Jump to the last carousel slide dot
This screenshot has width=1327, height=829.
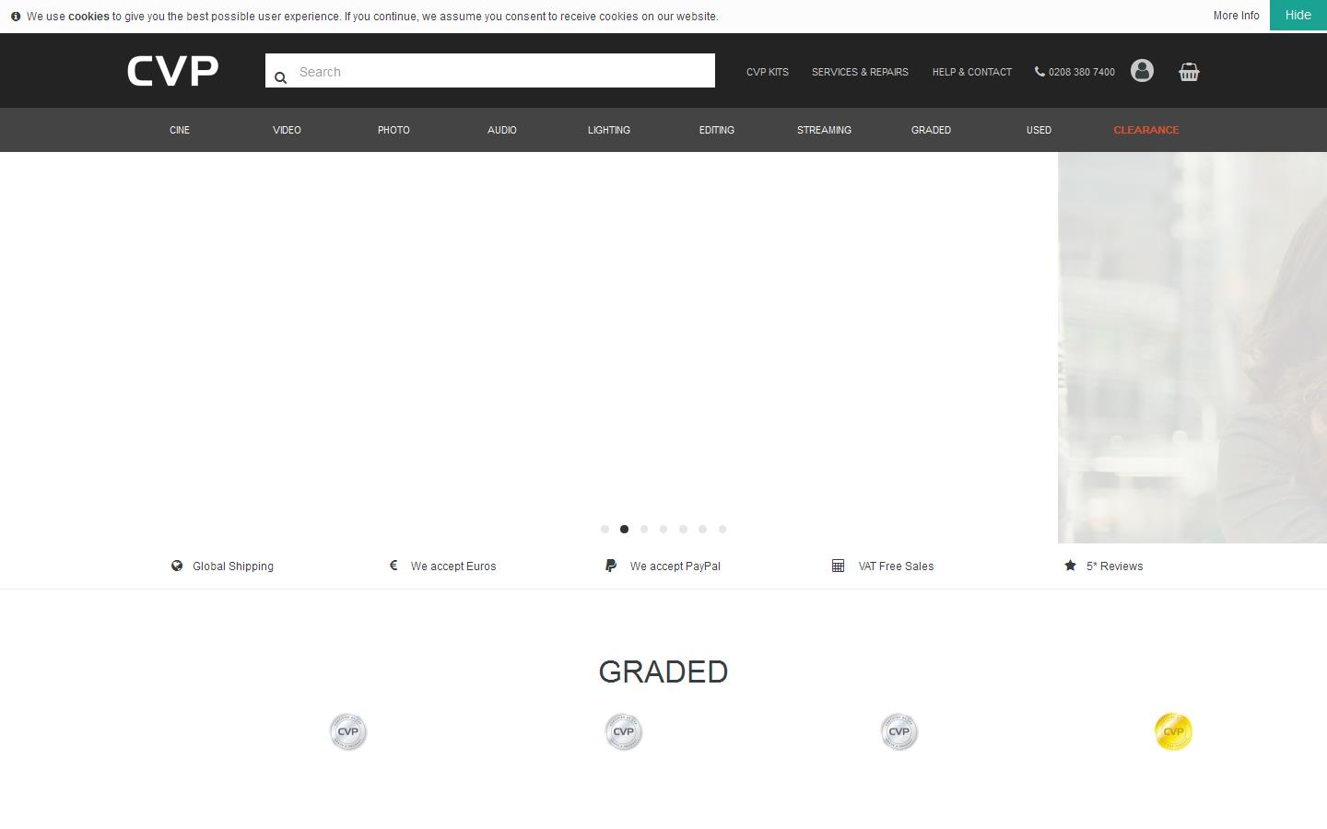coord(722,529)
